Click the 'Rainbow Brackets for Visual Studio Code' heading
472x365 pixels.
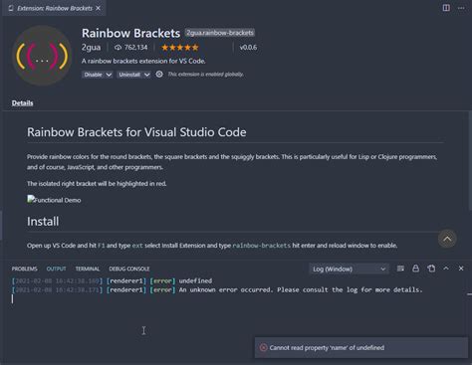136,132
